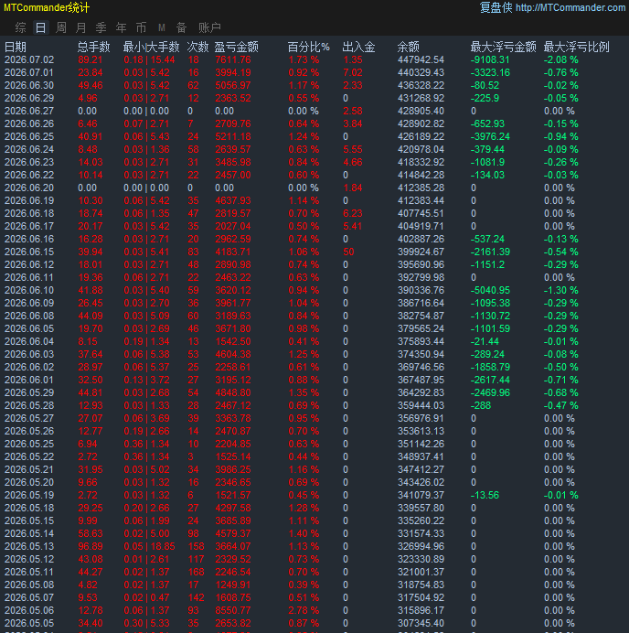Open the M tab
The width and height of the screenshot is (629, 633).
(x=162, y=27)
